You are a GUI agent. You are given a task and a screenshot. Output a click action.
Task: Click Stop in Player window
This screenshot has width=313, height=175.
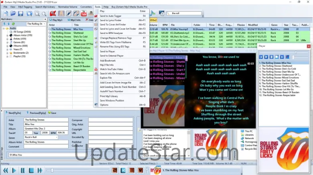tap(276, 57)
